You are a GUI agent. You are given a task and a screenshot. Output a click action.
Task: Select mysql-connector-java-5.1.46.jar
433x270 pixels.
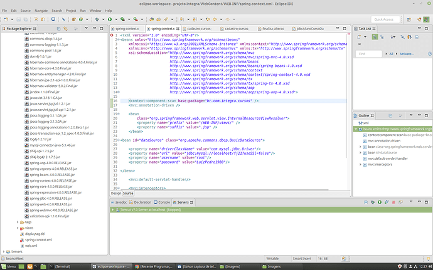(x=53, y=145)
